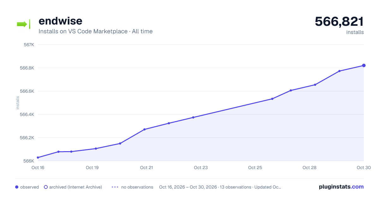The height and width of the screenshot is (198, 379).
Task: Click the 'installs' label under total count
Action: coord(355,32)
